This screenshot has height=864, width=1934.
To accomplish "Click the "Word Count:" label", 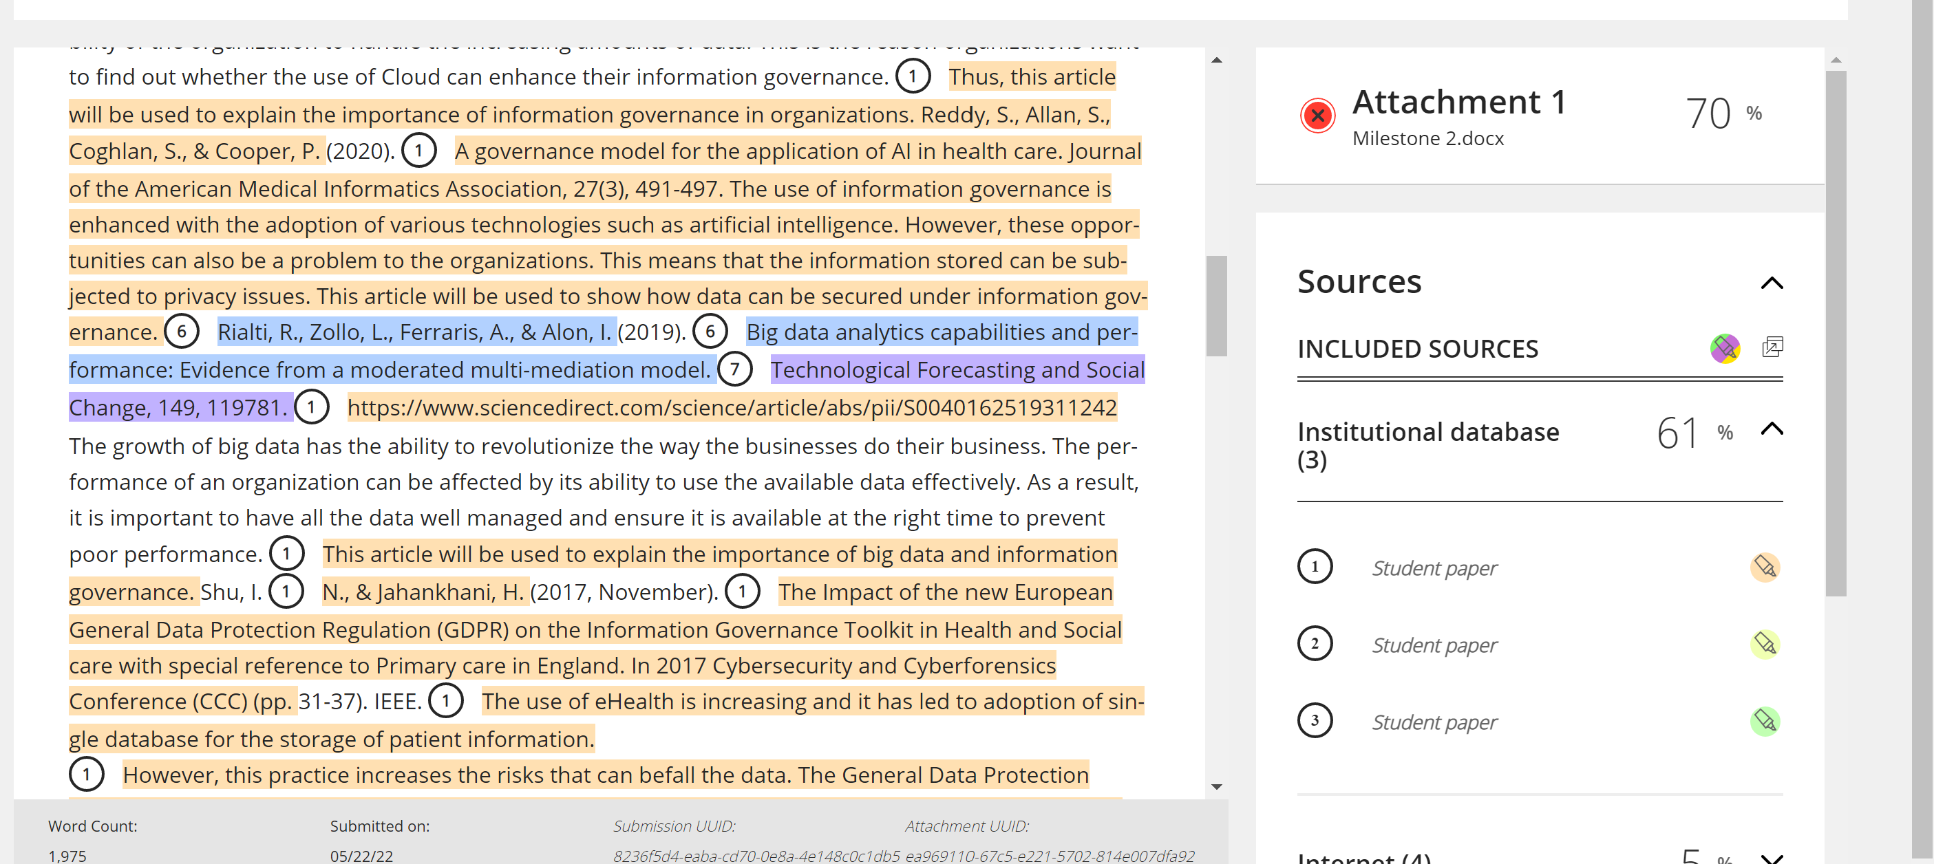I will (93, 825).
